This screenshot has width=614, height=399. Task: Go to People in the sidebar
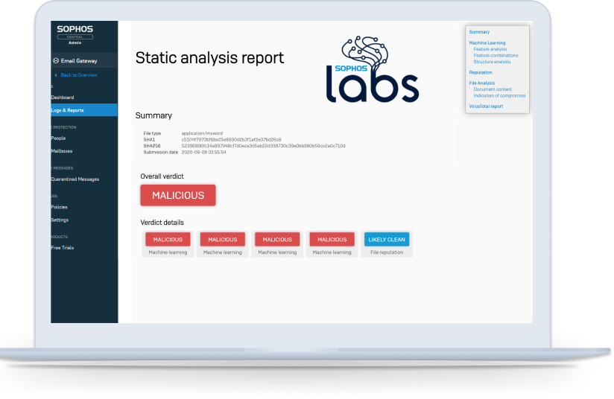click(58, 138)
